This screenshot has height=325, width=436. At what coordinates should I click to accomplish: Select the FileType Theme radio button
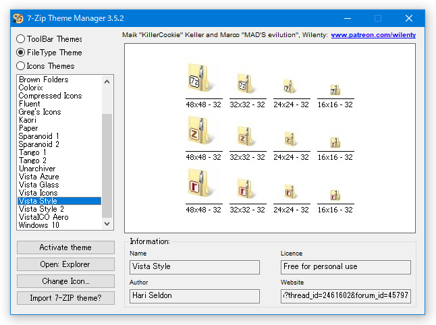point(20,52)
